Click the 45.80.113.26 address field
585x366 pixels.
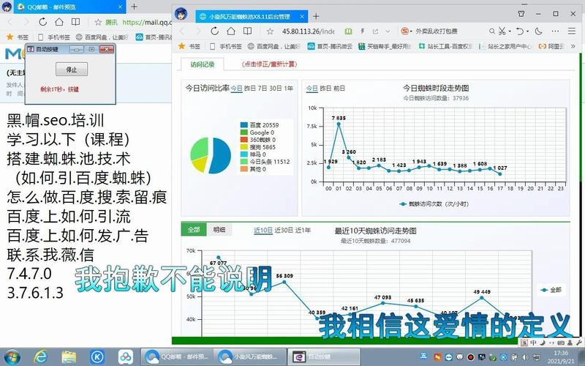tap(308, 31)
